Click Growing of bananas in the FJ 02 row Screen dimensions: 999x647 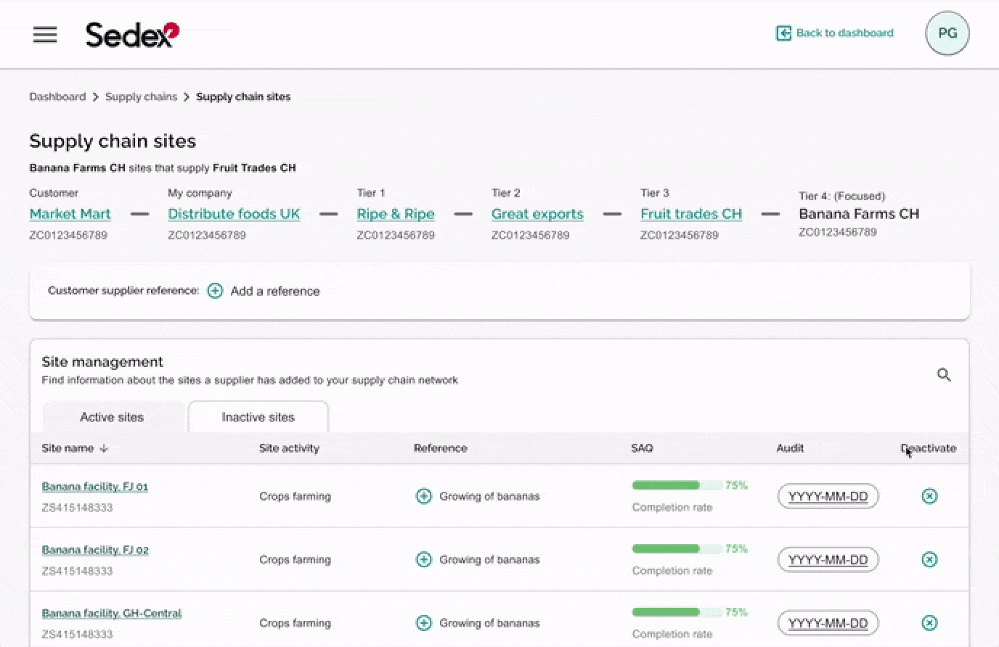tap(489, 559)
